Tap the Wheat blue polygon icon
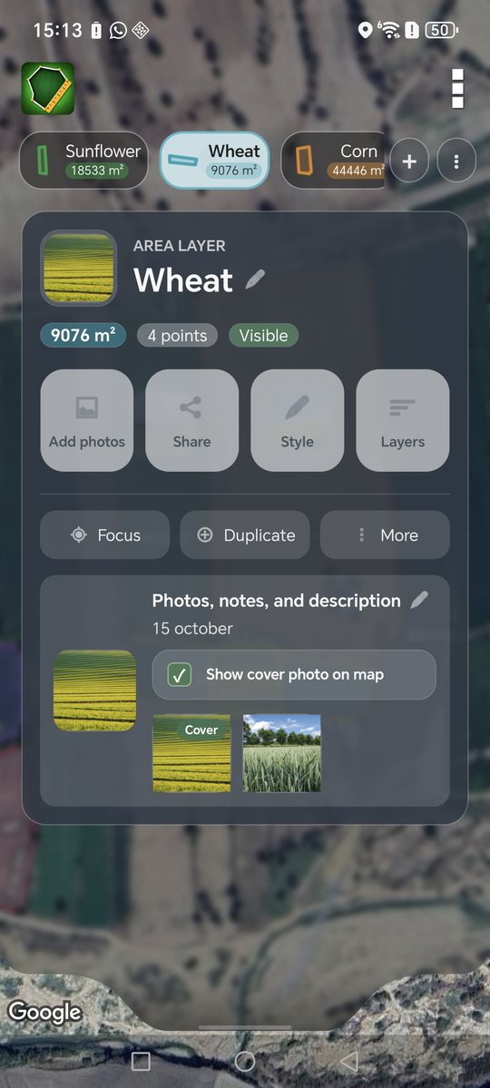This screenshot has height=1088, width=490. click(183, 161)
